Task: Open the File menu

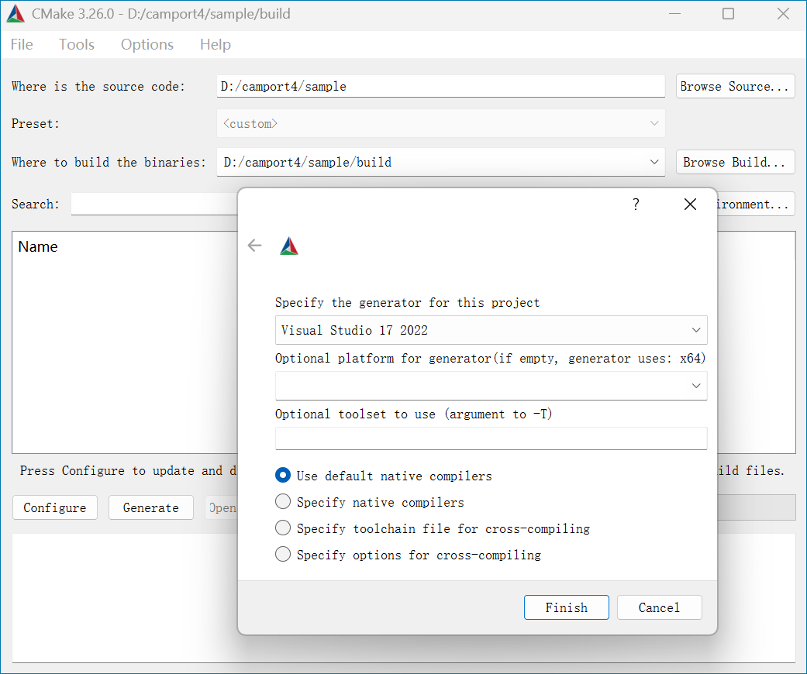Action: click(22, 44)
